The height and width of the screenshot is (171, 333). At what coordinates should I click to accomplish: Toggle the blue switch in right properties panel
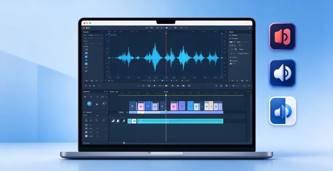[231, 42]
